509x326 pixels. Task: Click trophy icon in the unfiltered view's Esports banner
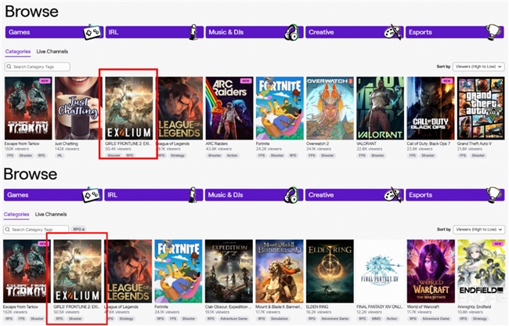[x=493, y=32]
